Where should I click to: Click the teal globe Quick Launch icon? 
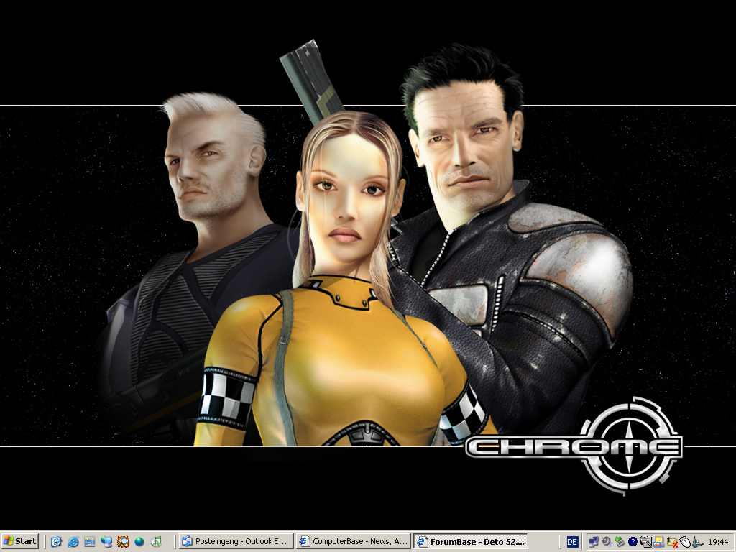pos(139,542)
